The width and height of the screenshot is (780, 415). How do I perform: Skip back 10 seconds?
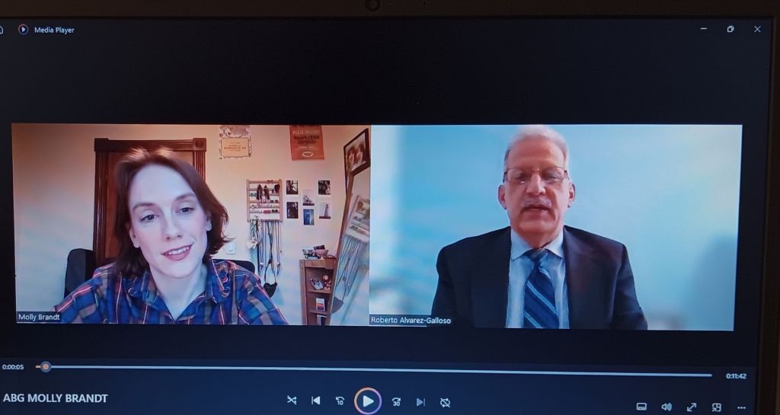click(340, 401)
